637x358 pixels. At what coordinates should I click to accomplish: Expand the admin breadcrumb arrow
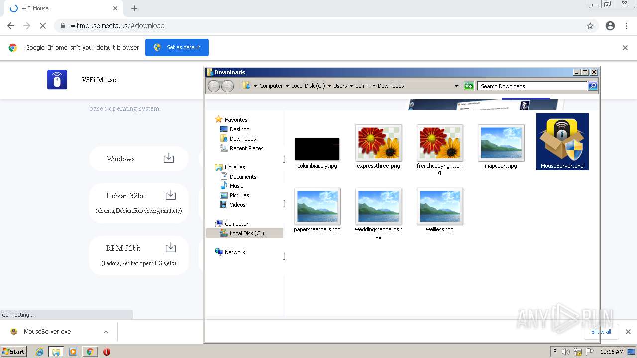(x=374, y=86)
